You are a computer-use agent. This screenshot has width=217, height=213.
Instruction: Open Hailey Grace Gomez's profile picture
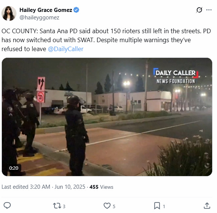tap(9, 13)
